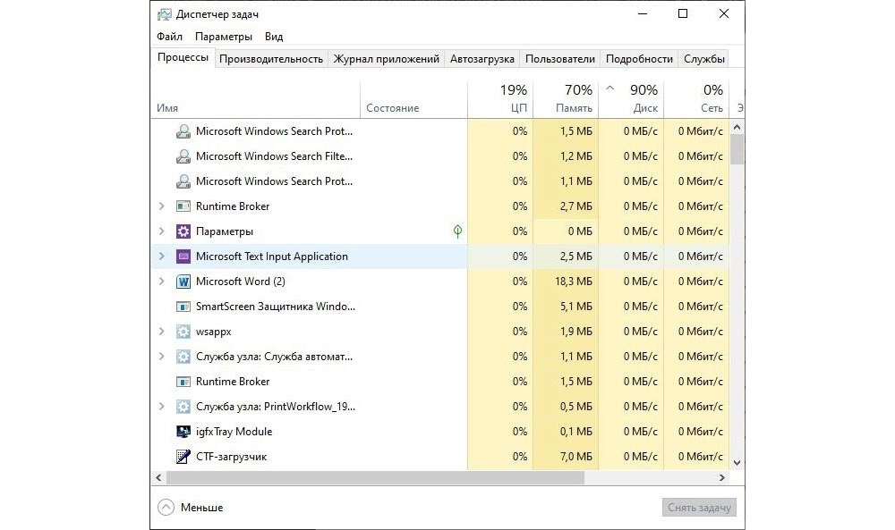This screenshot has width=895, height=530.
Task: Click the SmartScreen Защитника Windows process icon
Action: point(183,307)
